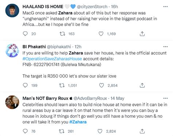Share the HAALAND IS HOME tweet
Image resolution: width=173 pixels, height=136 pixels.
(x=142, y=34)
